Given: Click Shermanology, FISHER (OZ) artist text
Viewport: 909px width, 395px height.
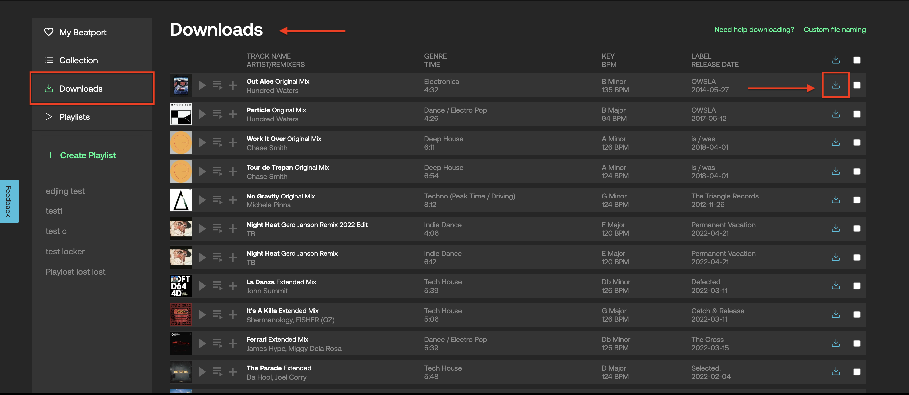Looking at the screenshot, I should [290, 320].
